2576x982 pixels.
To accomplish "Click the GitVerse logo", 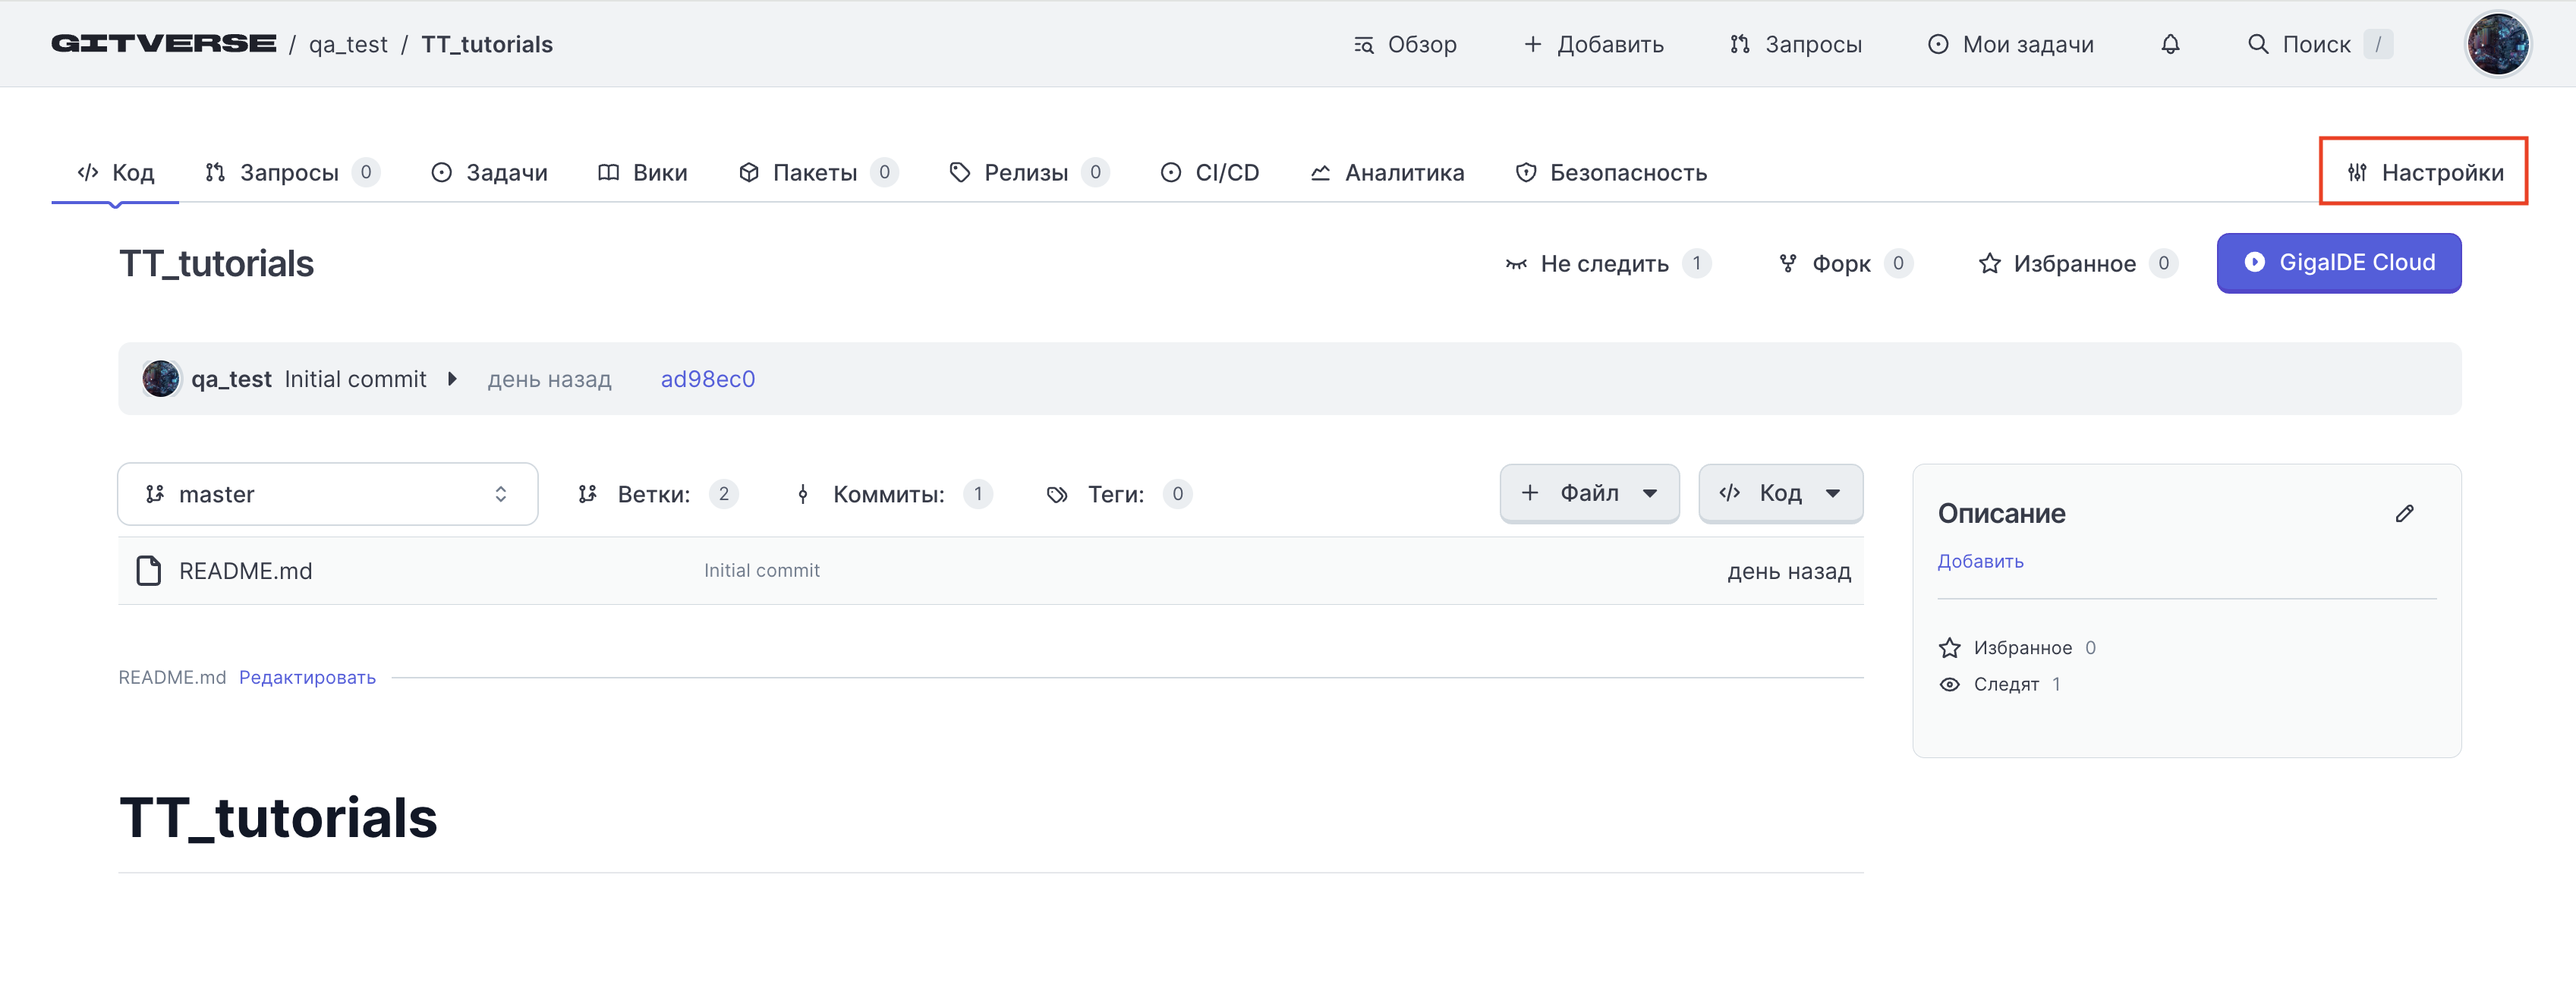I will [x=164, y=44].
